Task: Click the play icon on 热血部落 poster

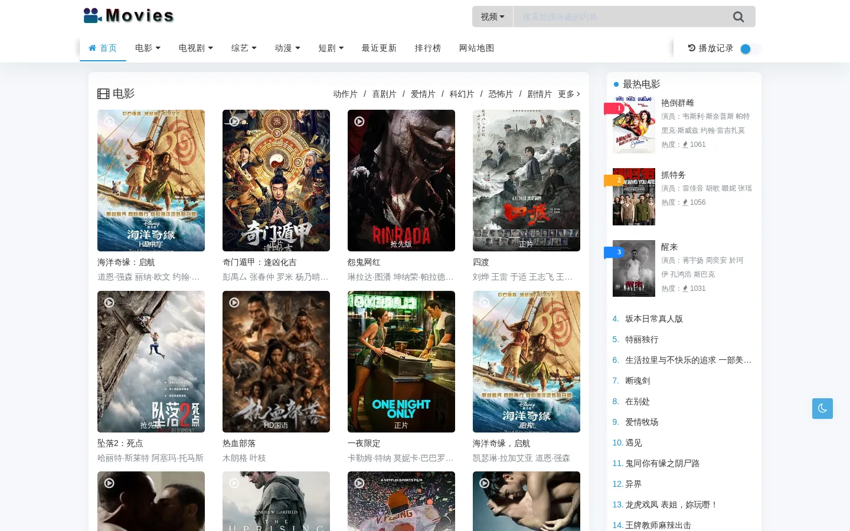Action: tap(234, 302)
